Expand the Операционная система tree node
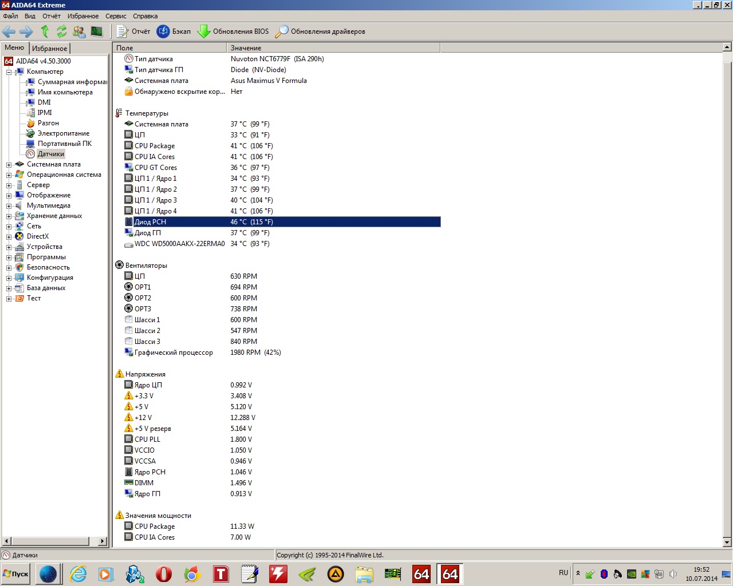 pos(9,175)
